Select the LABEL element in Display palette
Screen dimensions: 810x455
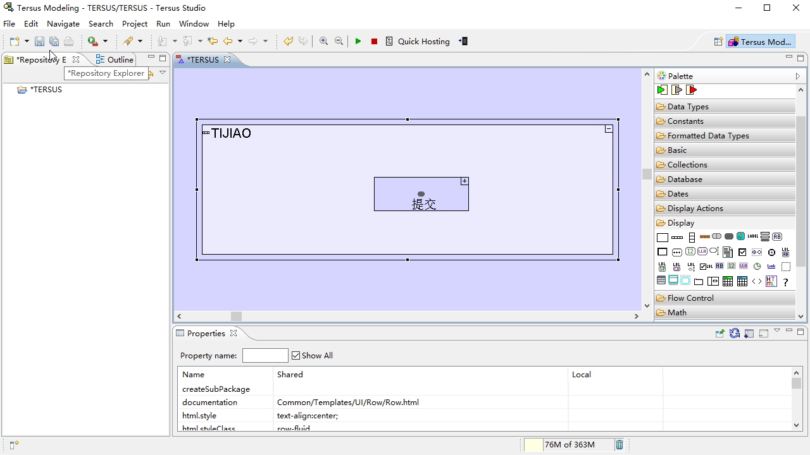[x=752, y=236]
